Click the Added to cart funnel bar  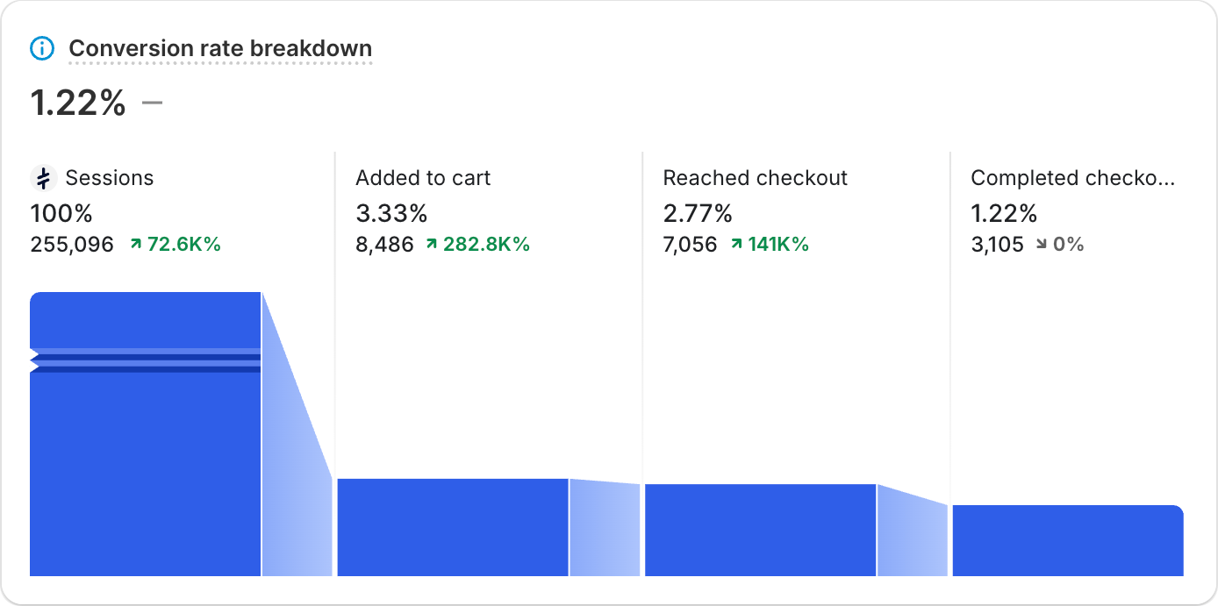(453, 527)
